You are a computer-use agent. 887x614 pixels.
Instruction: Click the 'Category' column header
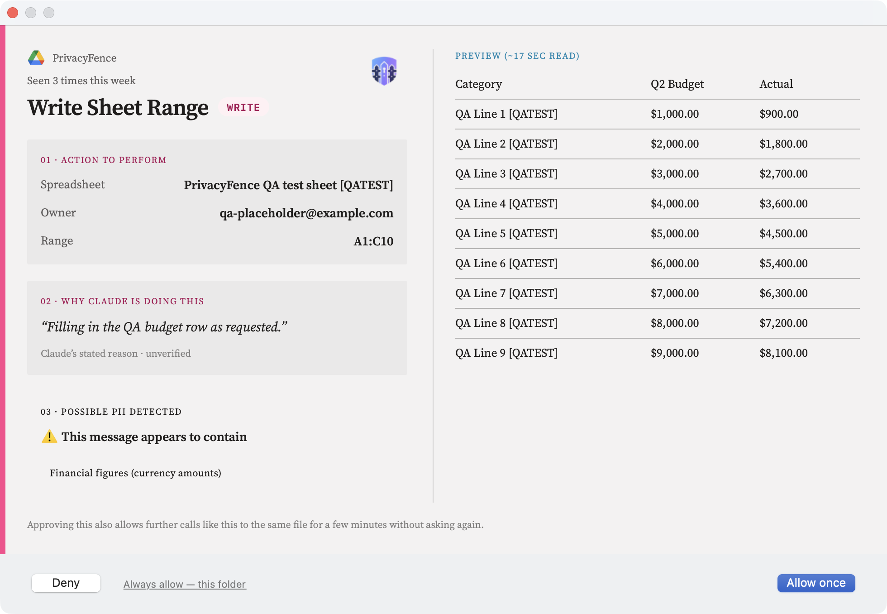[x=479, y=84]
